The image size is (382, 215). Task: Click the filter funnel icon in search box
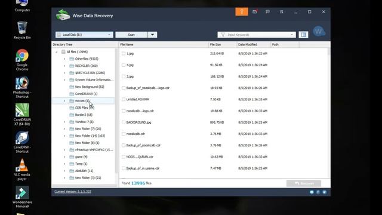click(x=223, y=35)
